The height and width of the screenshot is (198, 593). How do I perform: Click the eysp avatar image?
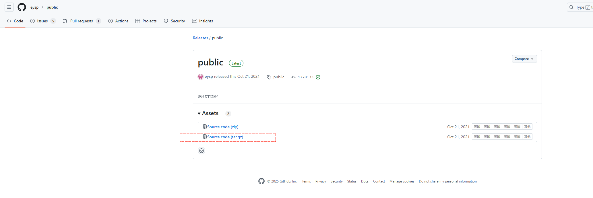tap(200, 77)
